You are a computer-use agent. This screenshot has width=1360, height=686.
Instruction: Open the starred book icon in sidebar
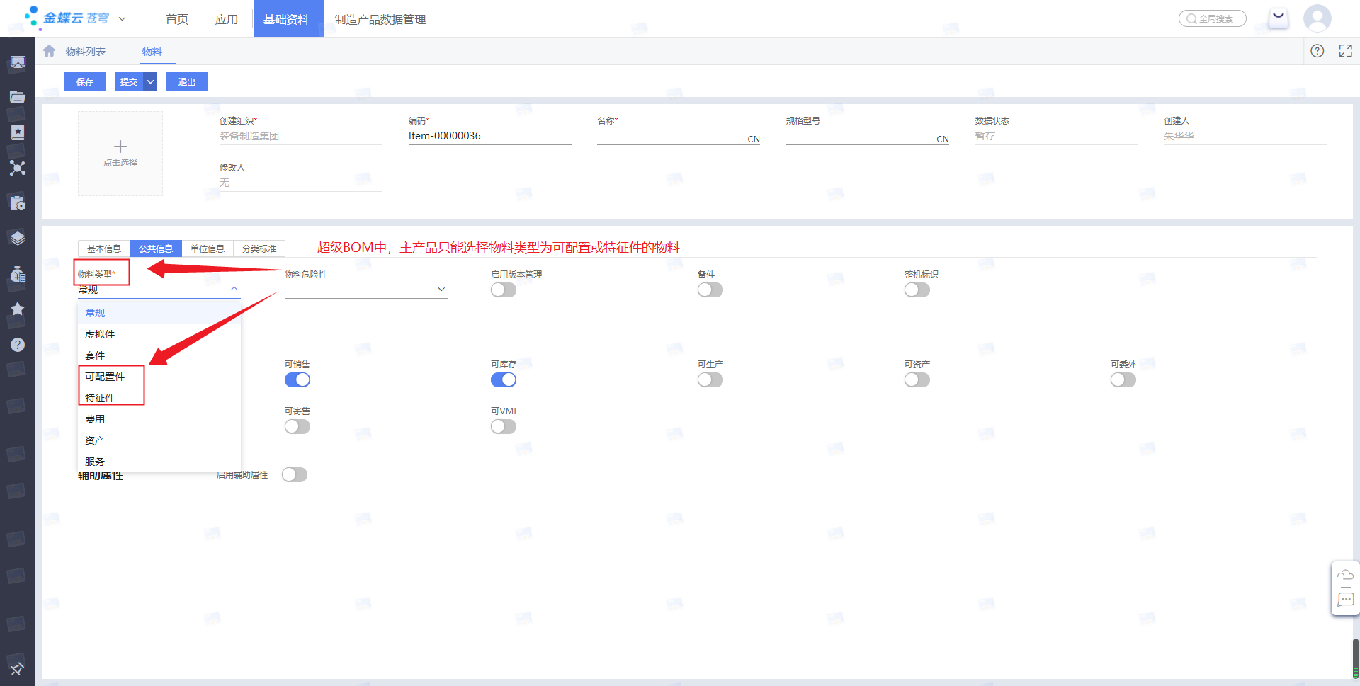pos(18,132)
